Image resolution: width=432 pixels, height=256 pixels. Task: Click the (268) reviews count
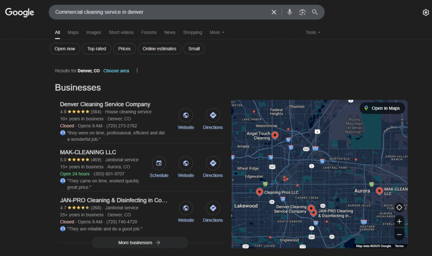coord(96,208)
